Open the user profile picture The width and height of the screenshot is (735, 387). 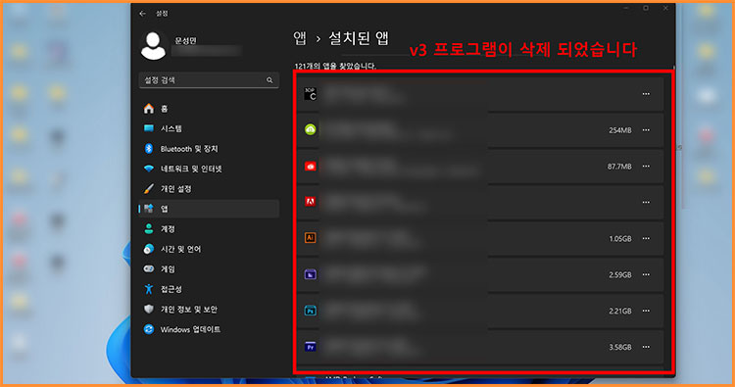click(x=153, y=45)
